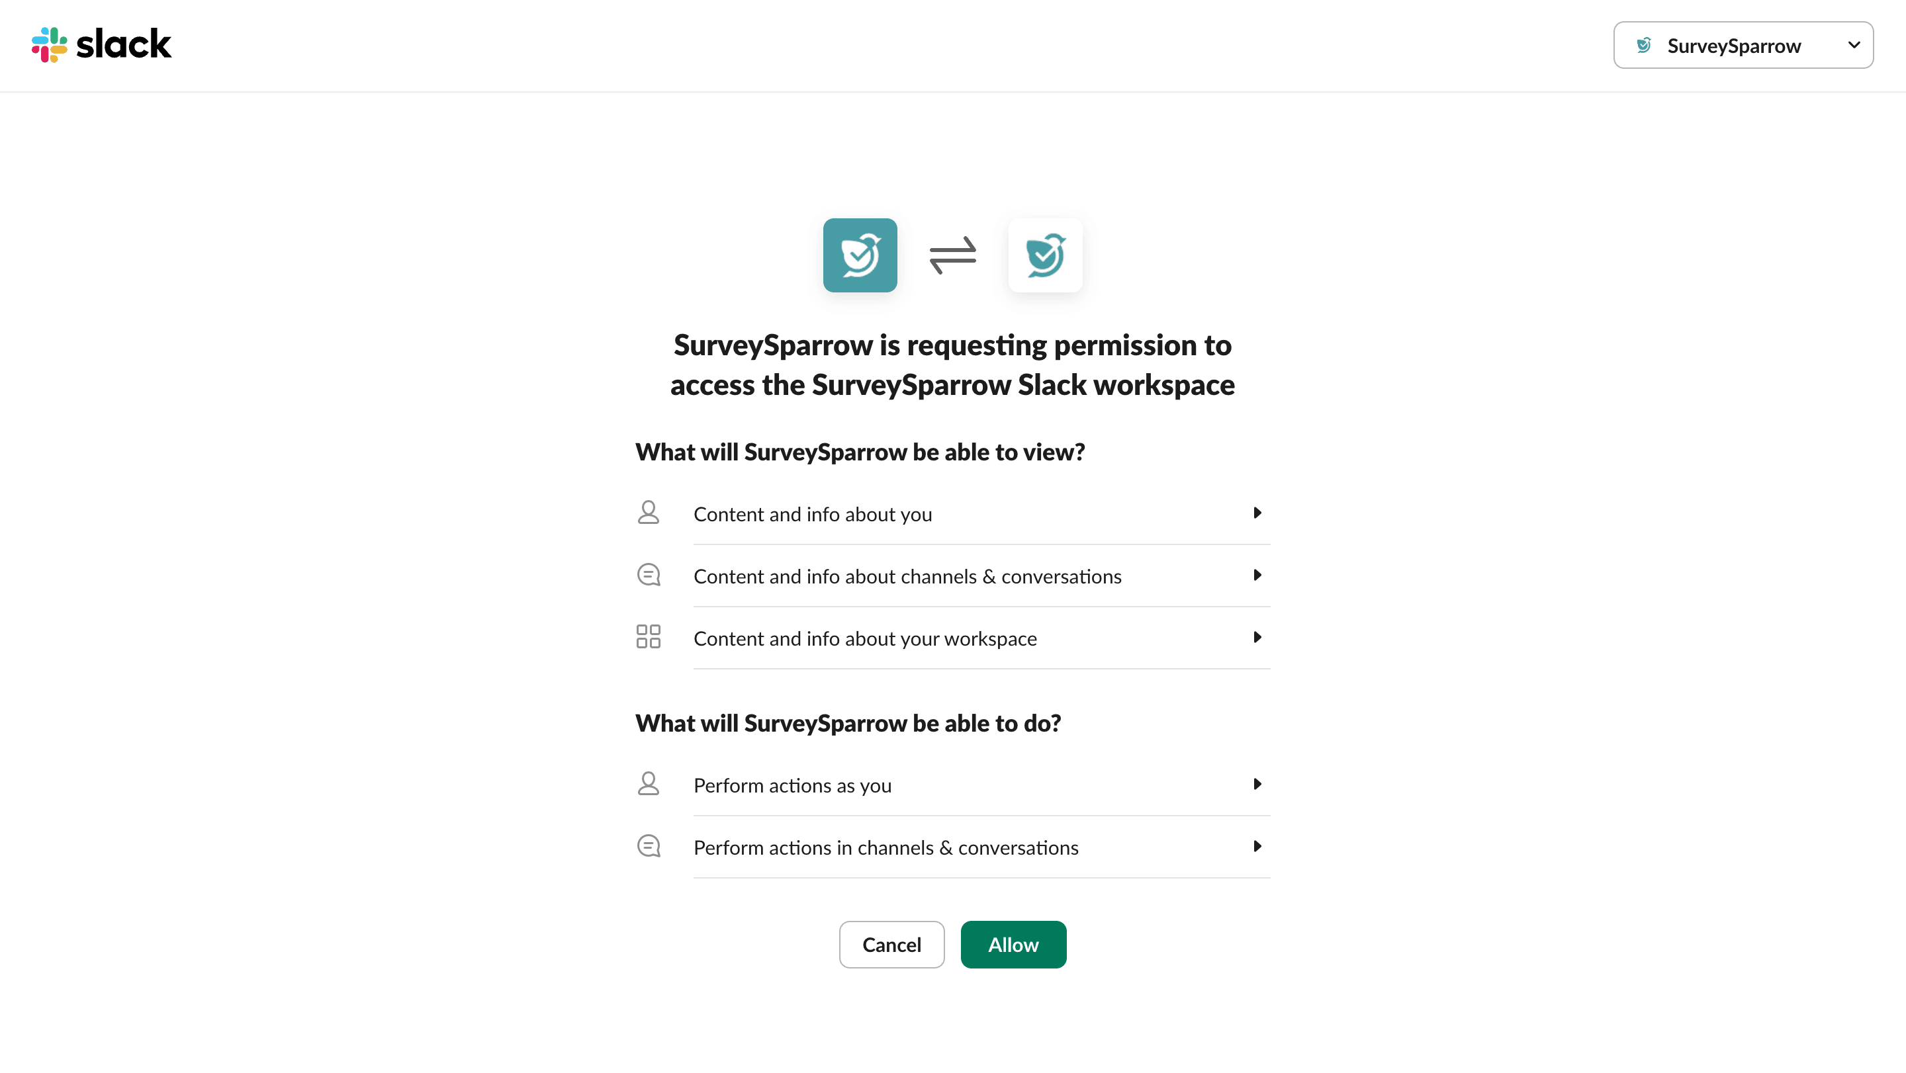The height and width of the screenshot is (1073, 1906).
Task: Click the Slack logo in header
Action: pyautogui.click(x=101, y=44)
